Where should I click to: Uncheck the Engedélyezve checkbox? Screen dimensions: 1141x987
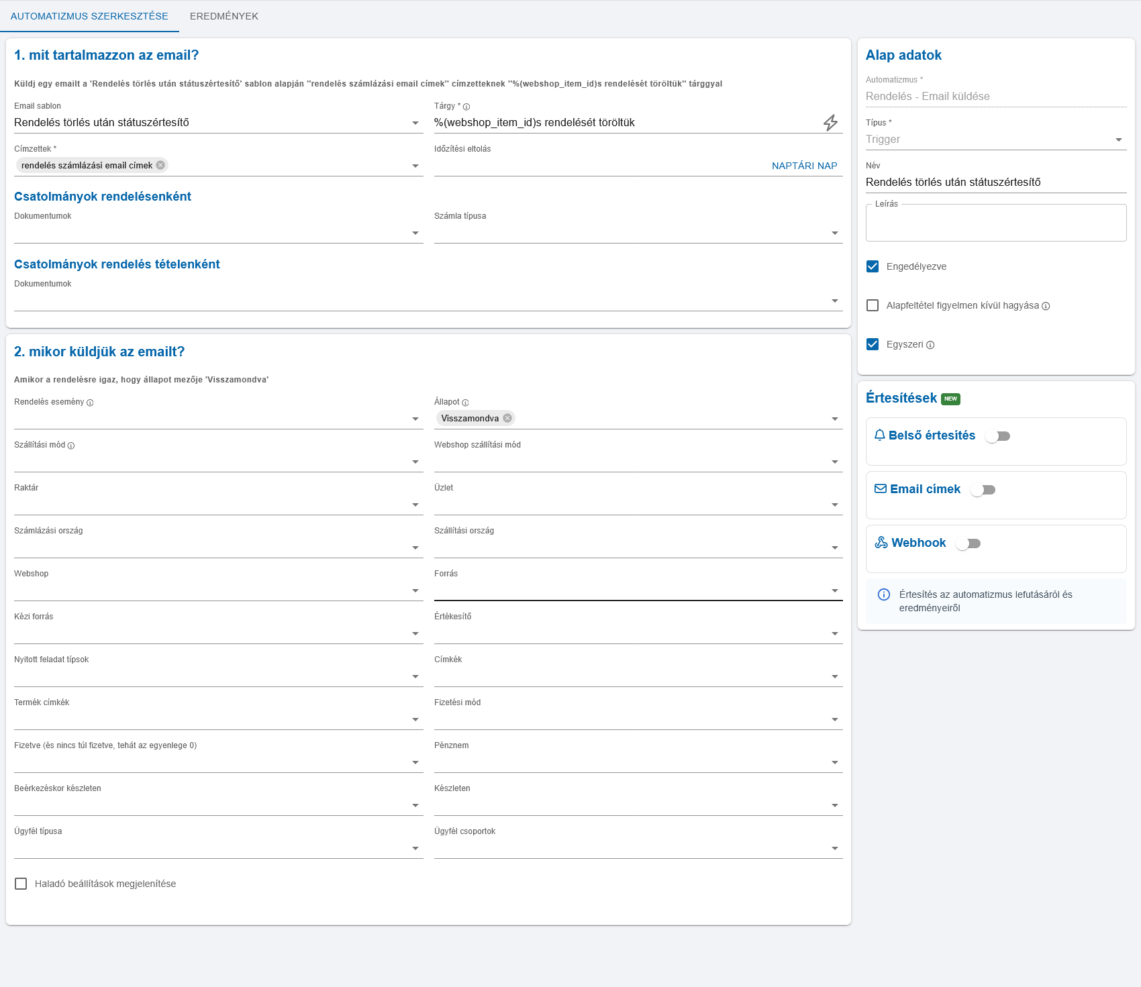(x=873, y=266)
